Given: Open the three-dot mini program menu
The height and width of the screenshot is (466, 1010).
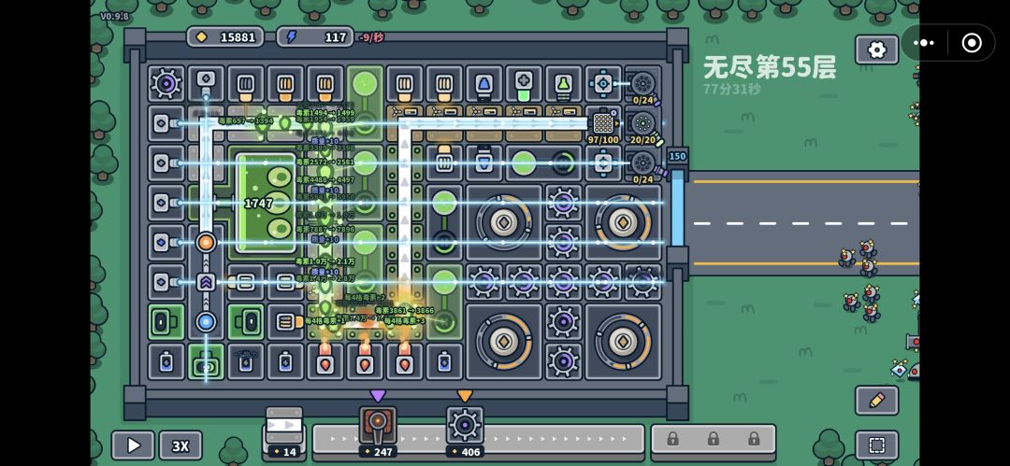Looking at the screenshot, I should tap(923, 43).
